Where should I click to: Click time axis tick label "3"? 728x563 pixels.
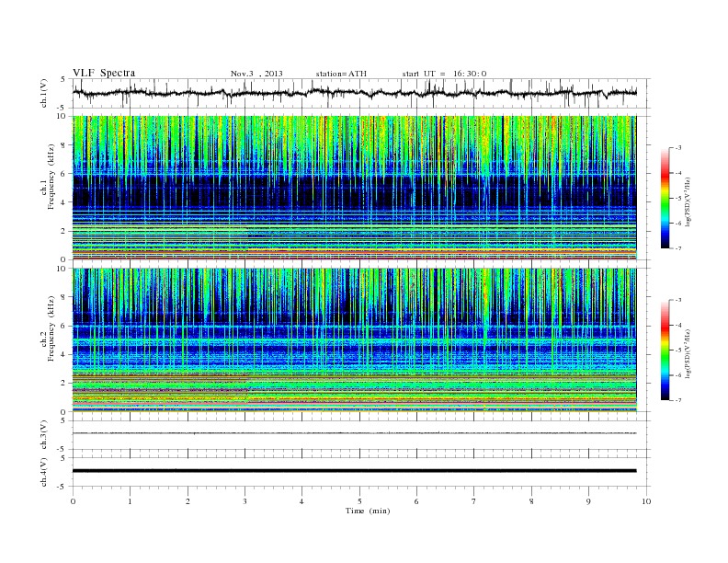pos(245,501)
